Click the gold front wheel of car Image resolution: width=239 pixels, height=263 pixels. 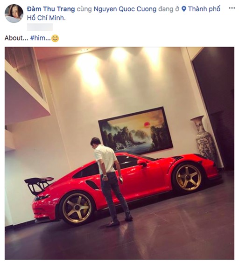pyautogui.click(x=189, y=178)
